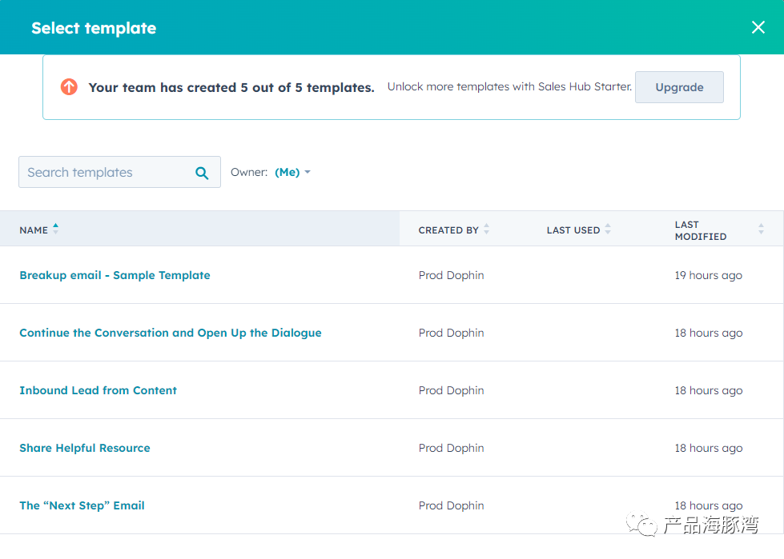Image resolution: width=784 pixels, height=559 pixels.
Task: Click the orange upgrade arrow icon
Action: pos(69,87)
